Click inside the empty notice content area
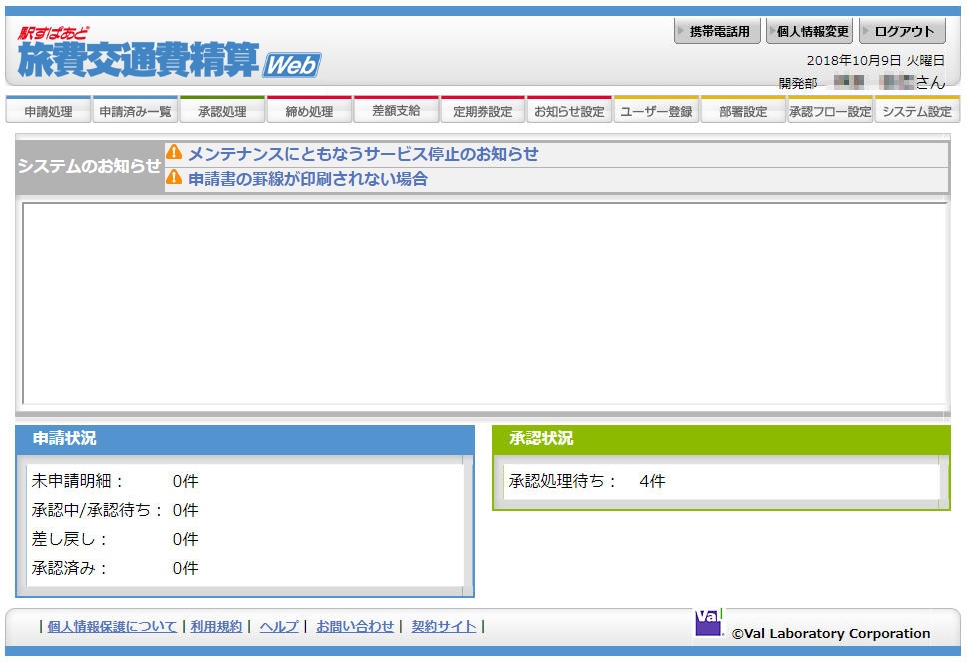 pyautogui.click(x=484, y=303)
